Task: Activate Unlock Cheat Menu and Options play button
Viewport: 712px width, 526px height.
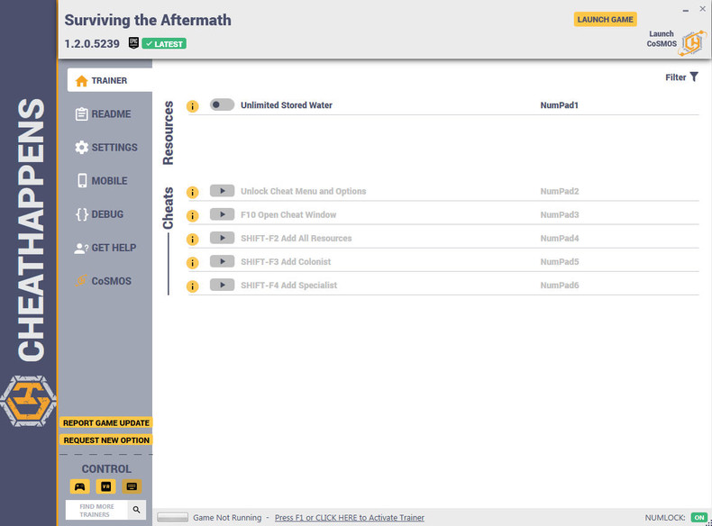Action: point(222,191)
